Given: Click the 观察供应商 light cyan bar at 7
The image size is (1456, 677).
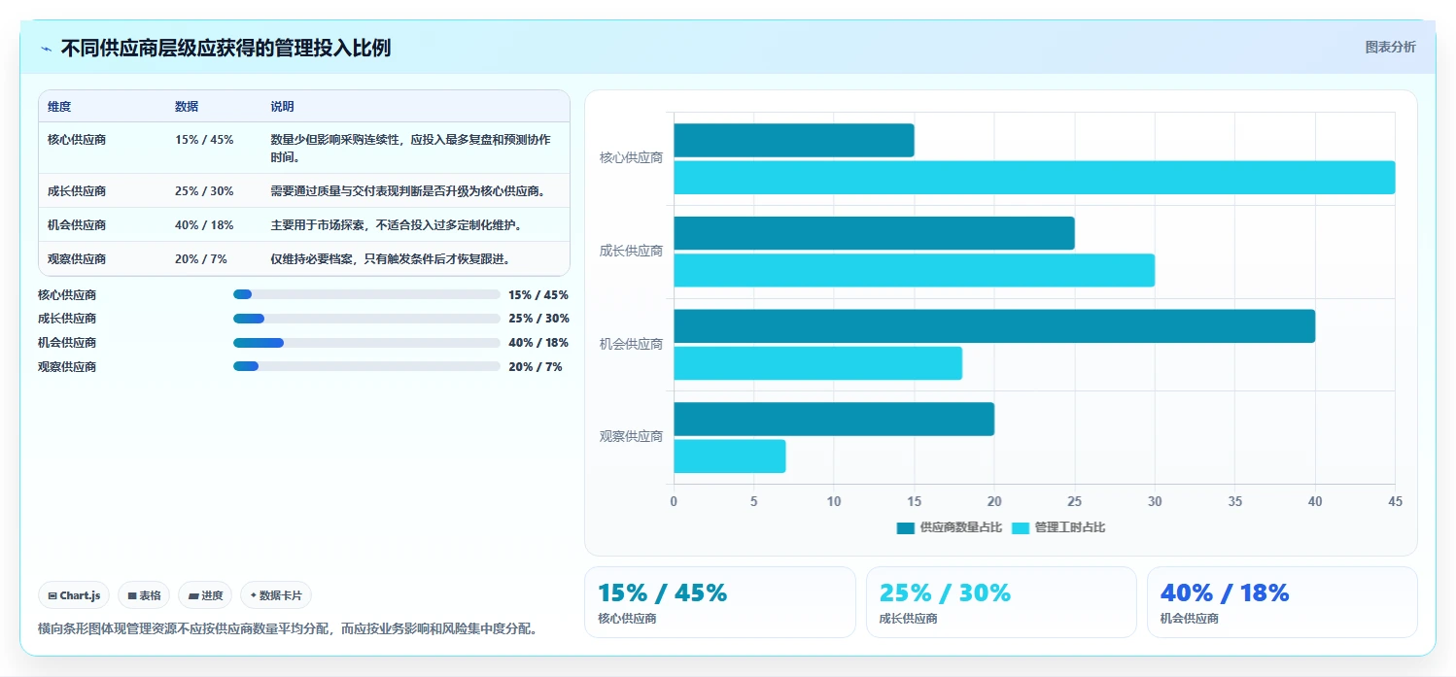Looking at the screenshot, I should (x=729, y=457).
